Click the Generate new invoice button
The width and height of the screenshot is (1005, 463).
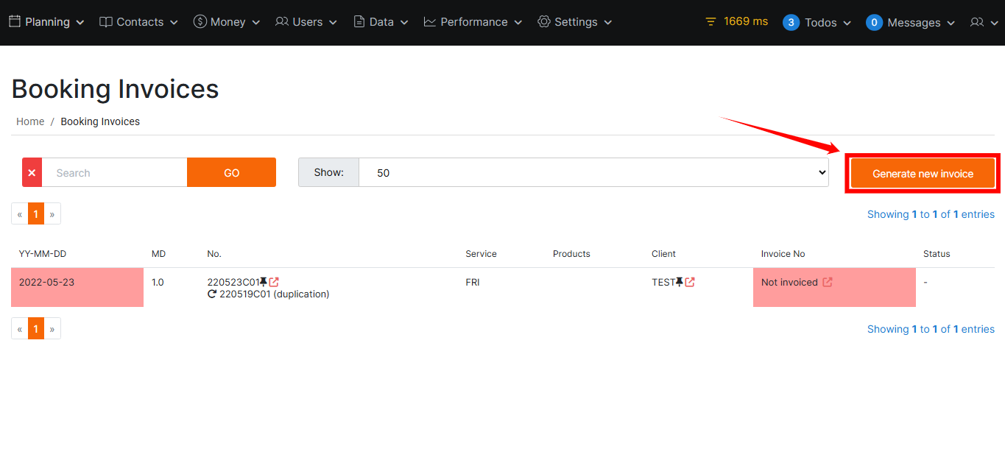(923, 174)
